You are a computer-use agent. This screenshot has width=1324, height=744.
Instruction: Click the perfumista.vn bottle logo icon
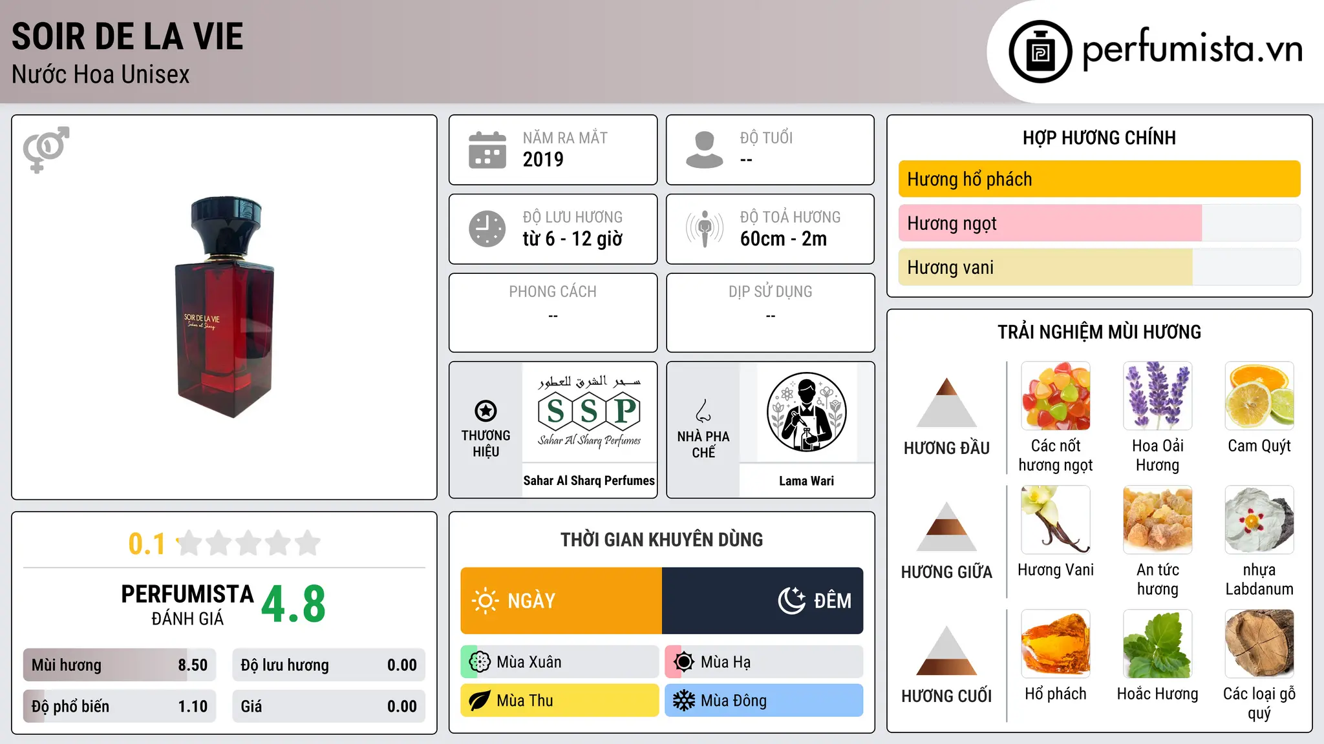1040,52
